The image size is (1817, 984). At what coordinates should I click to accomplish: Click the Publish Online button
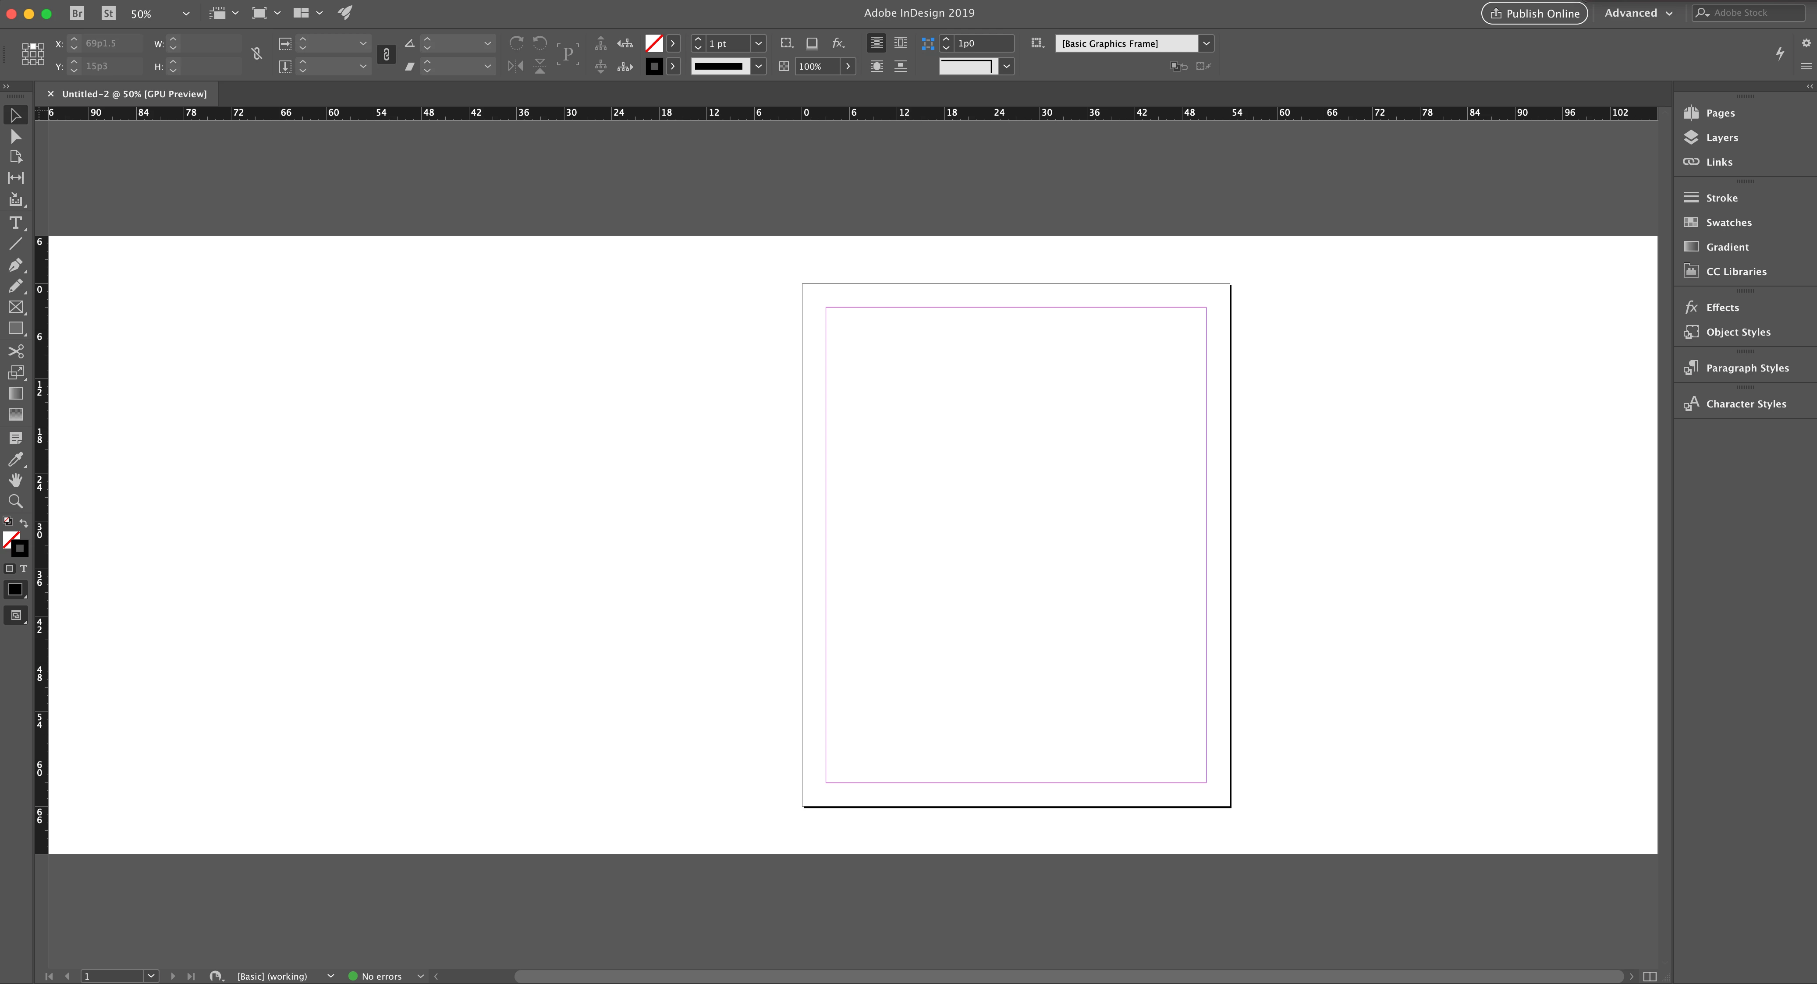coord(1534,14)
